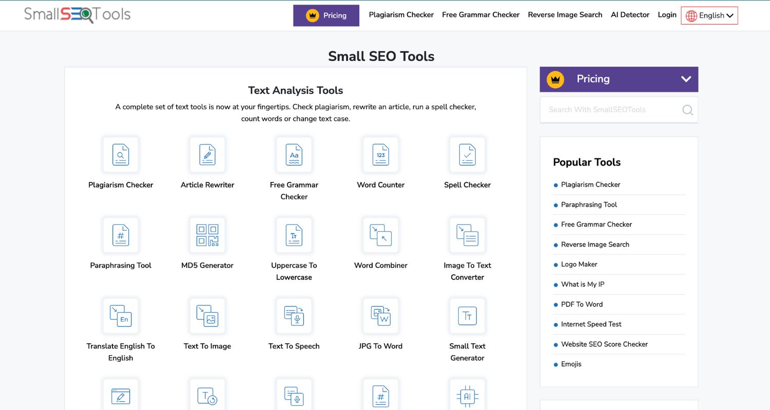Open the Plagiarism Checker menu item

tap(401, 15)
